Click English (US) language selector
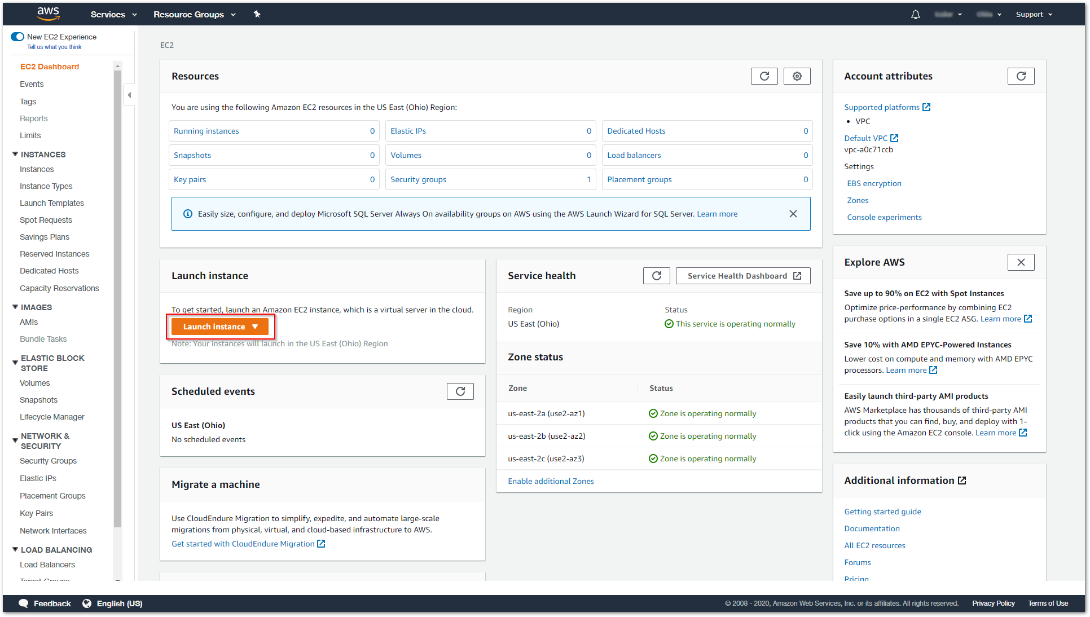Screen dimensions: 1090x617 [x=119, y=603]
